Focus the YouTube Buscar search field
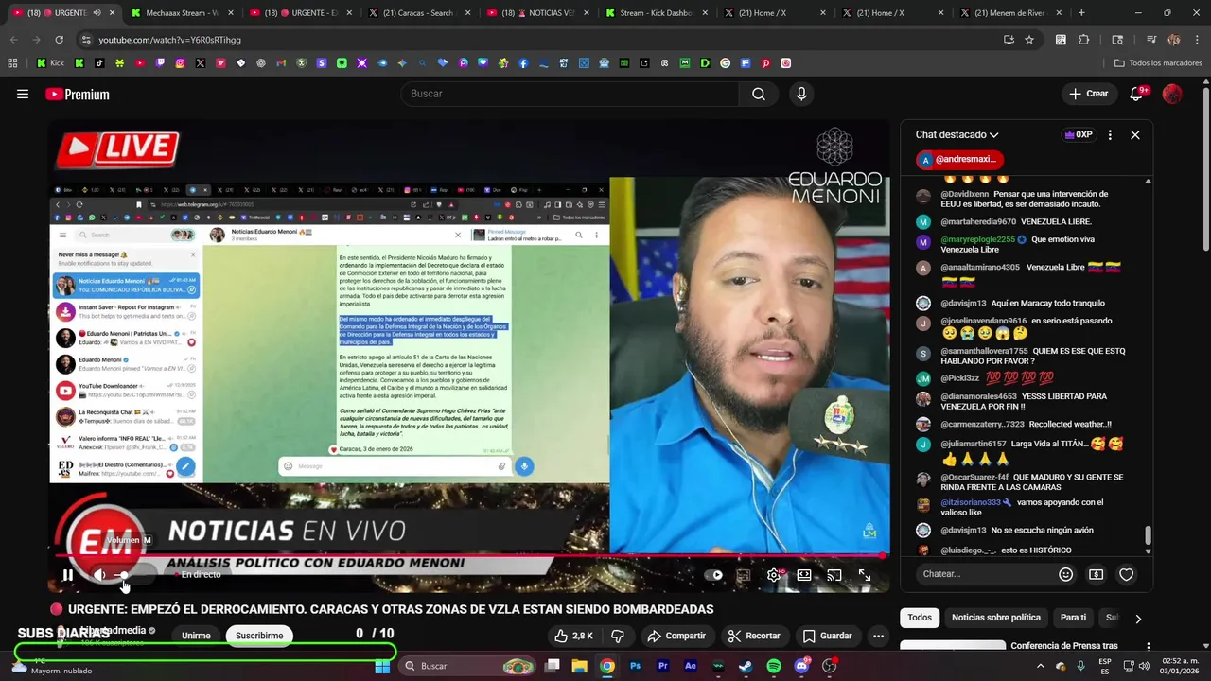The image size is (1211, 681). point(570,94)
